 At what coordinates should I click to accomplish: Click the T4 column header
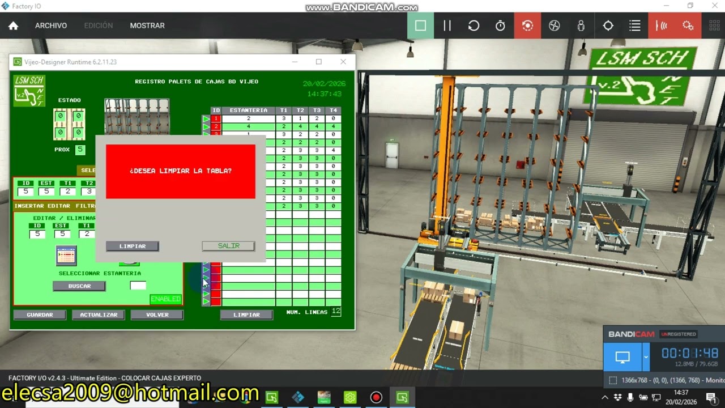(x=334, y=110)
